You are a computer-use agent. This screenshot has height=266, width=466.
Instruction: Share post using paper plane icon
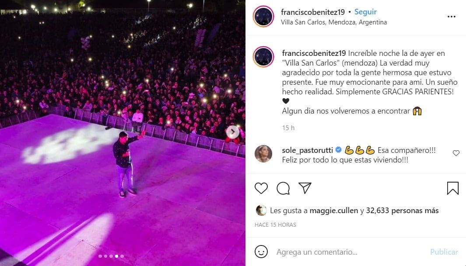305,188
